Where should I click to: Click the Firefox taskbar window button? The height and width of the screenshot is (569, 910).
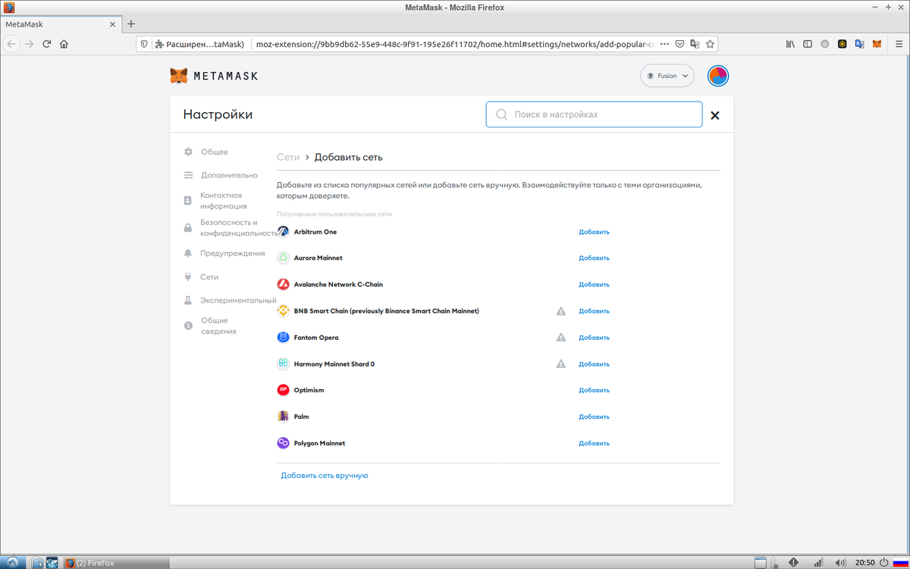(x=115, y=563)
